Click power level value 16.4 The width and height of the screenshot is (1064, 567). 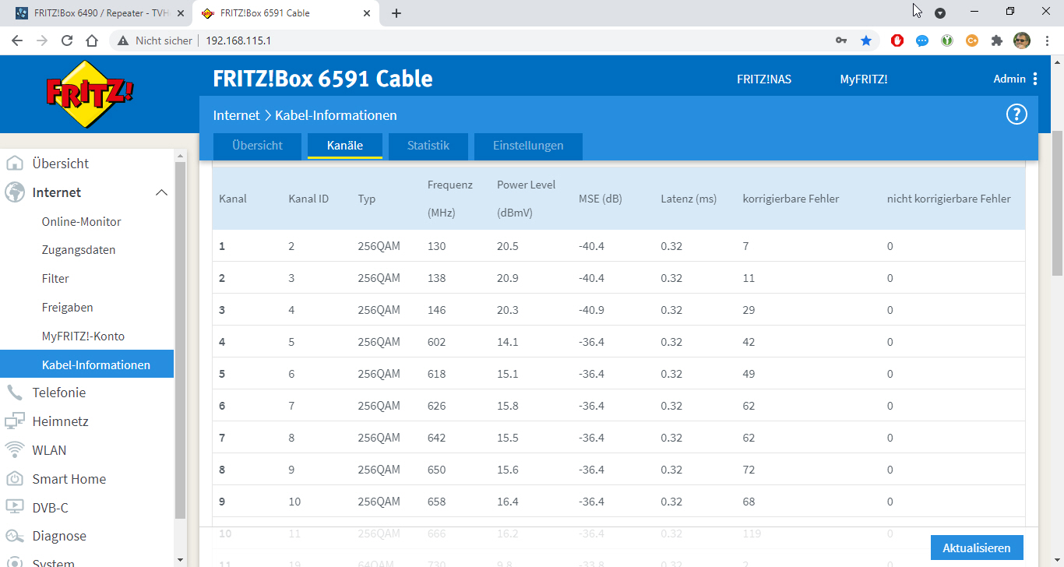point(508,502)
